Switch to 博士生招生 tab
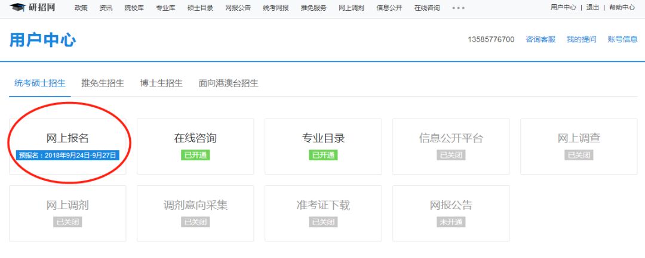The image size is (645, 258). [x=161, y=83]
